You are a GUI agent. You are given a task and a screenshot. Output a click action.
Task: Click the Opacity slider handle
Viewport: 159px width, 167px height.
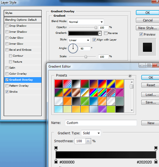point(96,28)
